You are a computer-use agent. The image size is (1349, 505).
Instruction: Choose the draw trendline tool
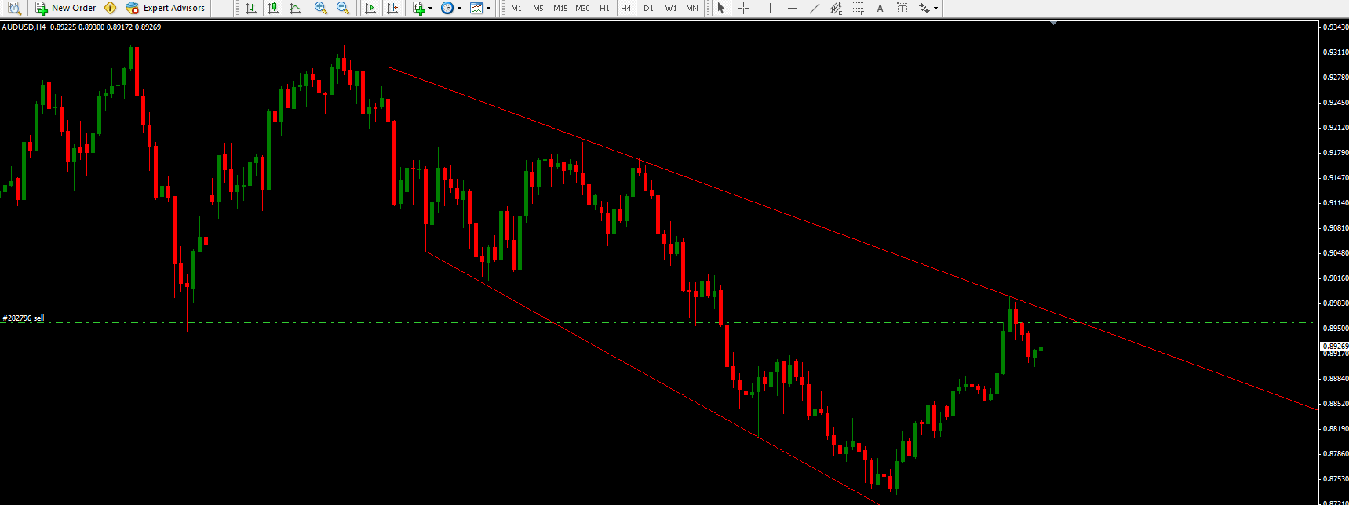(x=814, y=8)
